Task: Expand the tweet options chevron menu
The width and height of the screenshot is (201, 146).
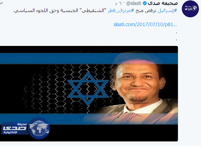Action: [1, 3]
